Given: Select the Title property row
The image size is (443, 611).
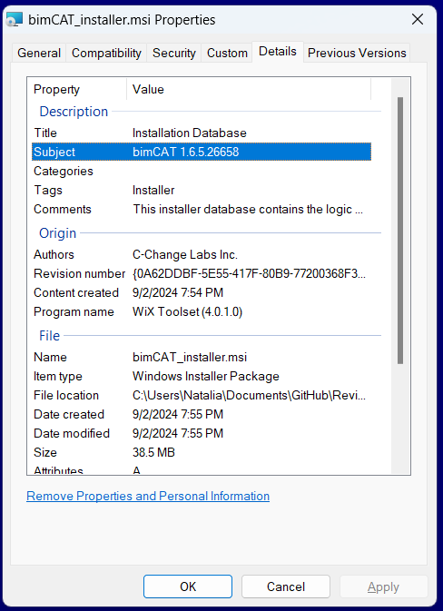Looking at the screenshot, I should 202,133.
